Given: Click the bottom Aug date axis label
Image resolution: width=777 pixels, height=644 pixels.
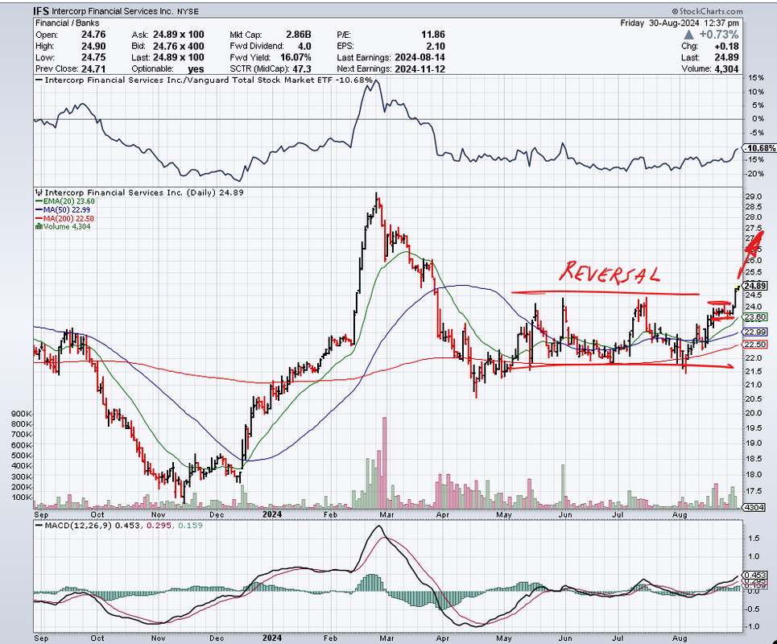Looking at the screenshot, I should [680, 638].
